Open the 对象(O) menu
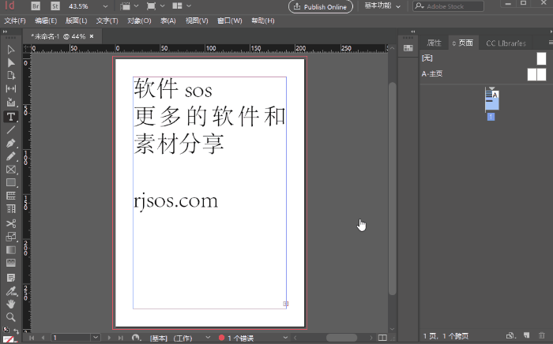 point(139,21)
